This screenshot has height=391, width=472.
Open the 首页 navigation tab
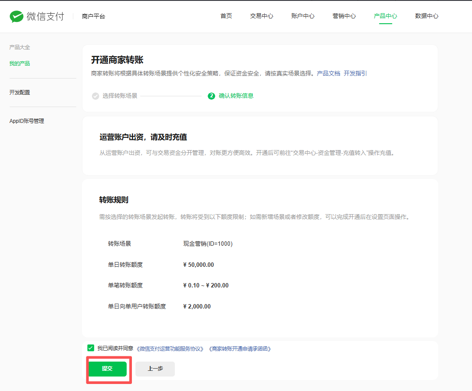coord(226,16)
